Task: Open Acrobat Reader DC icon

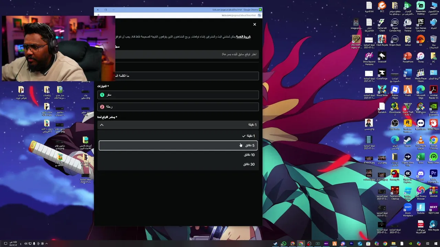Action: [433, 92]
